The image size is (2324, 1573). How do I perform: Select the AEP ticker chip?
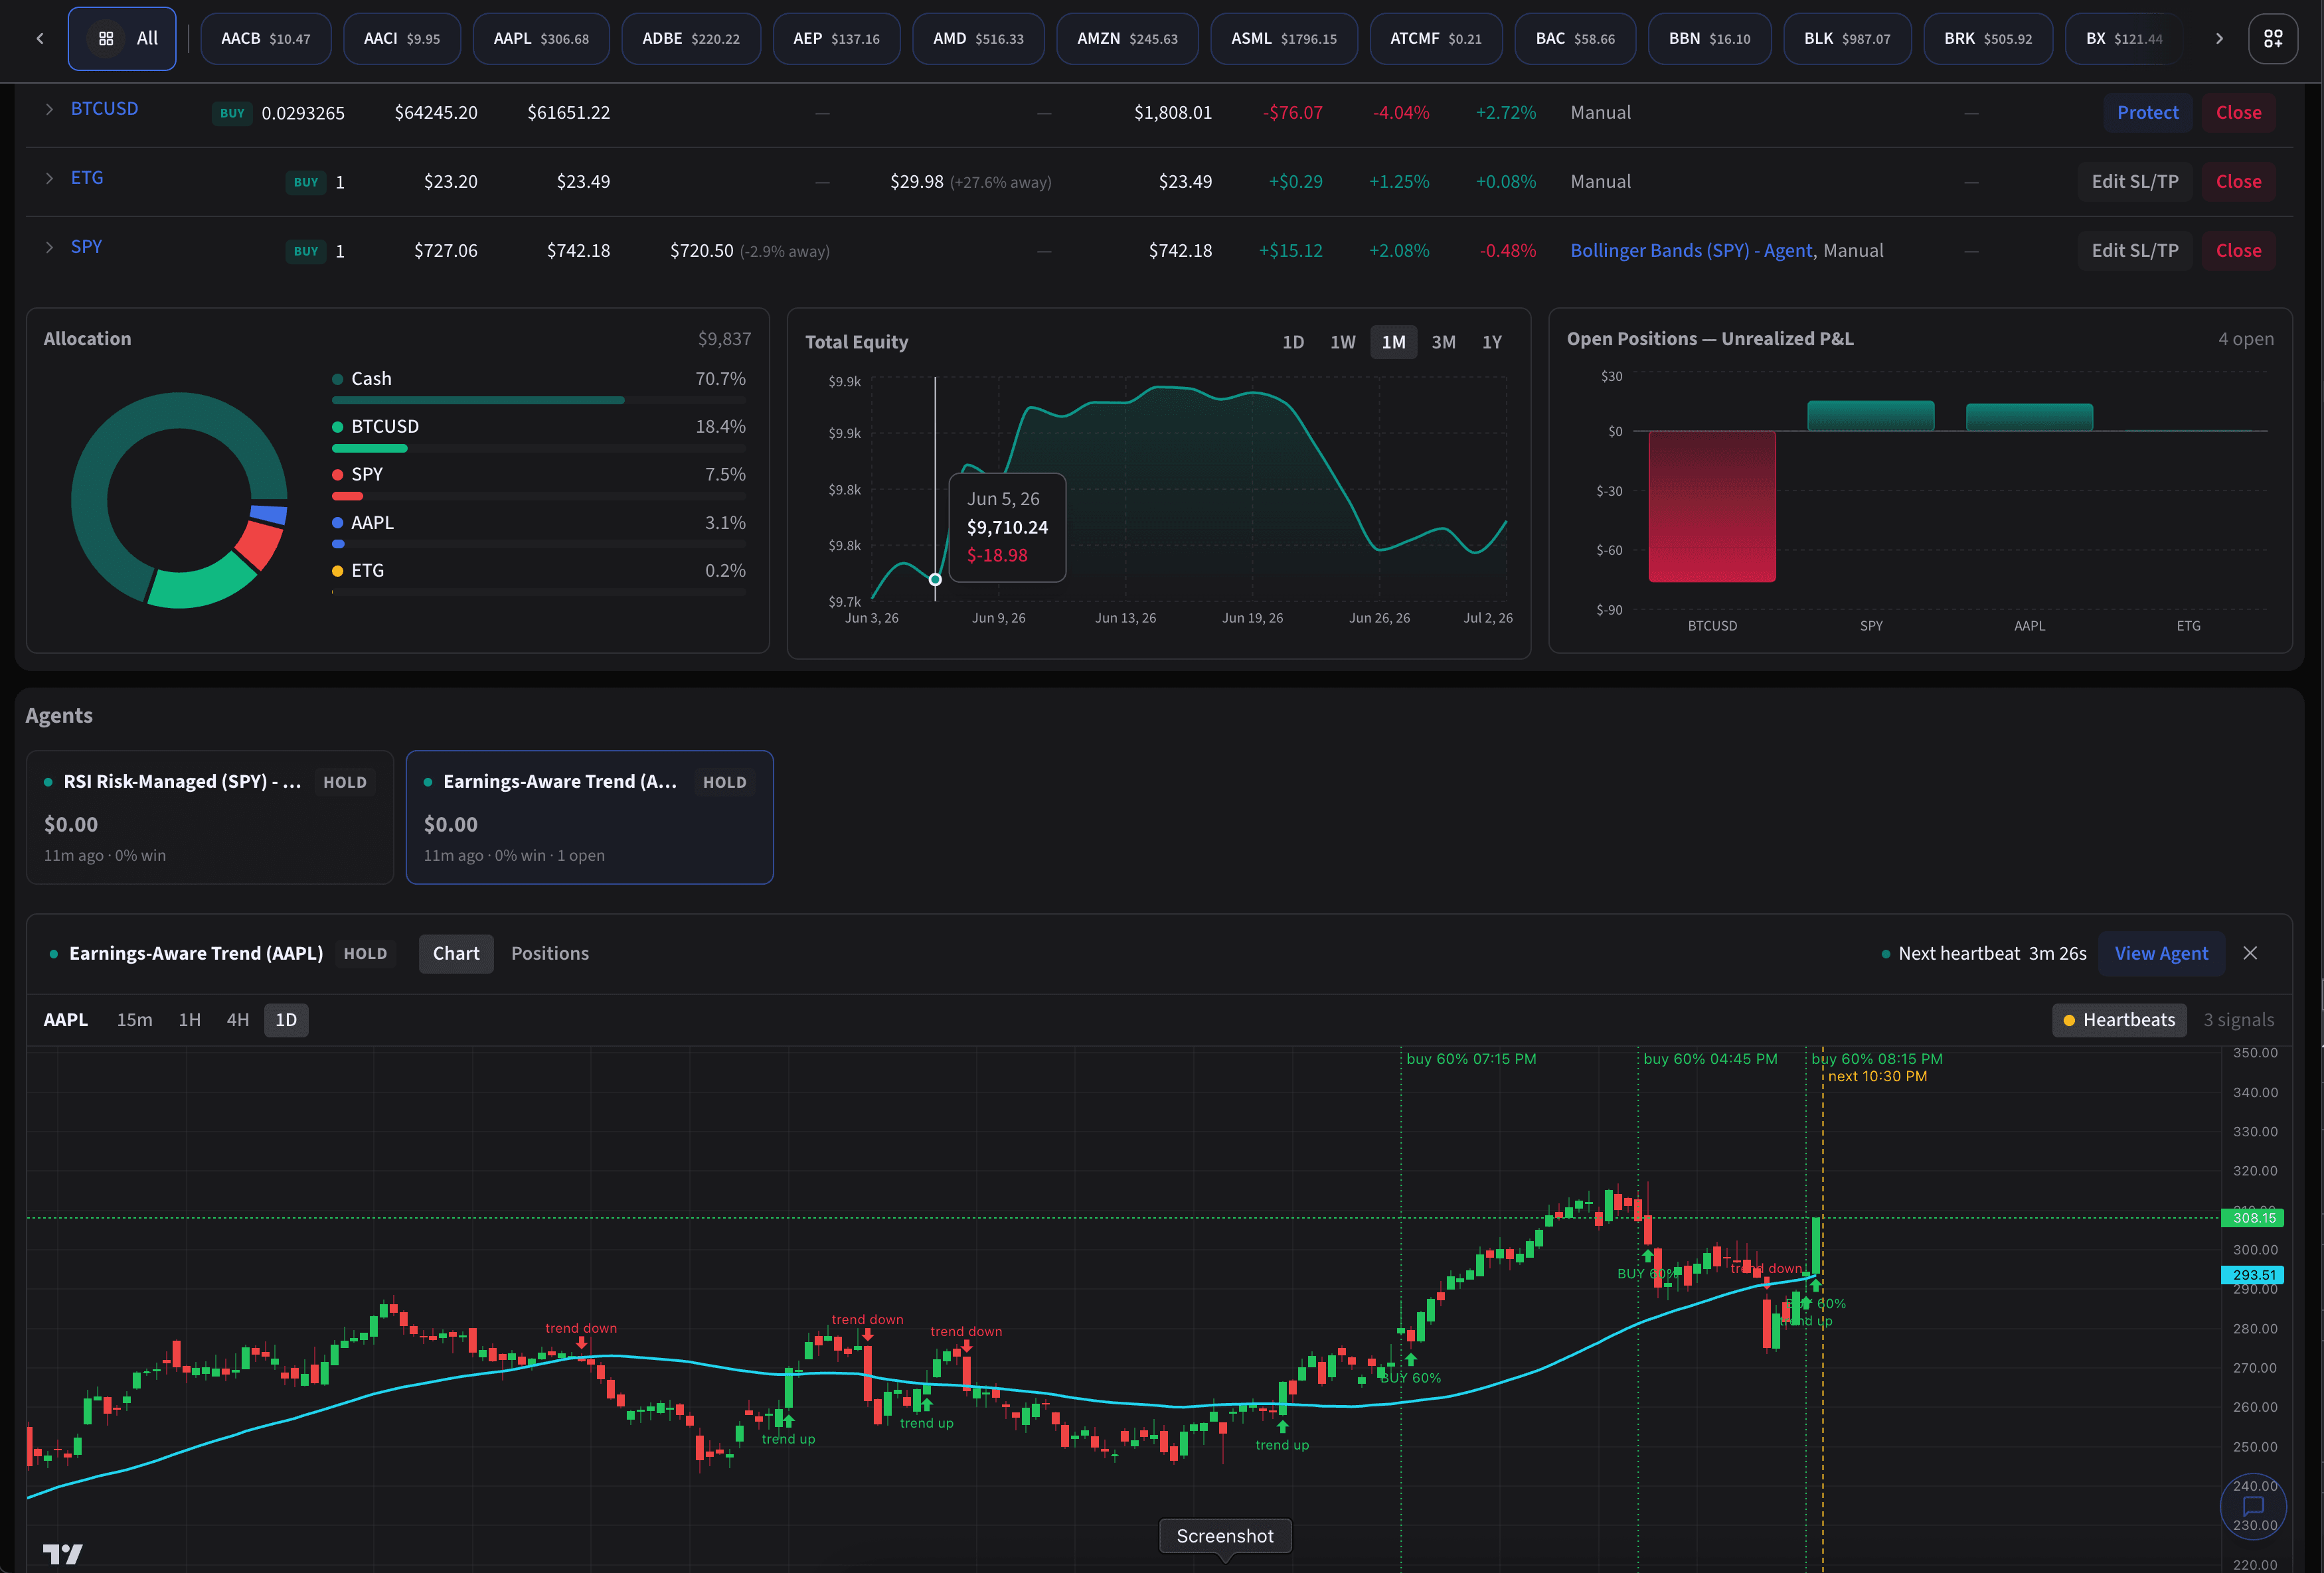pyautogui.click(x=836, y=38)
